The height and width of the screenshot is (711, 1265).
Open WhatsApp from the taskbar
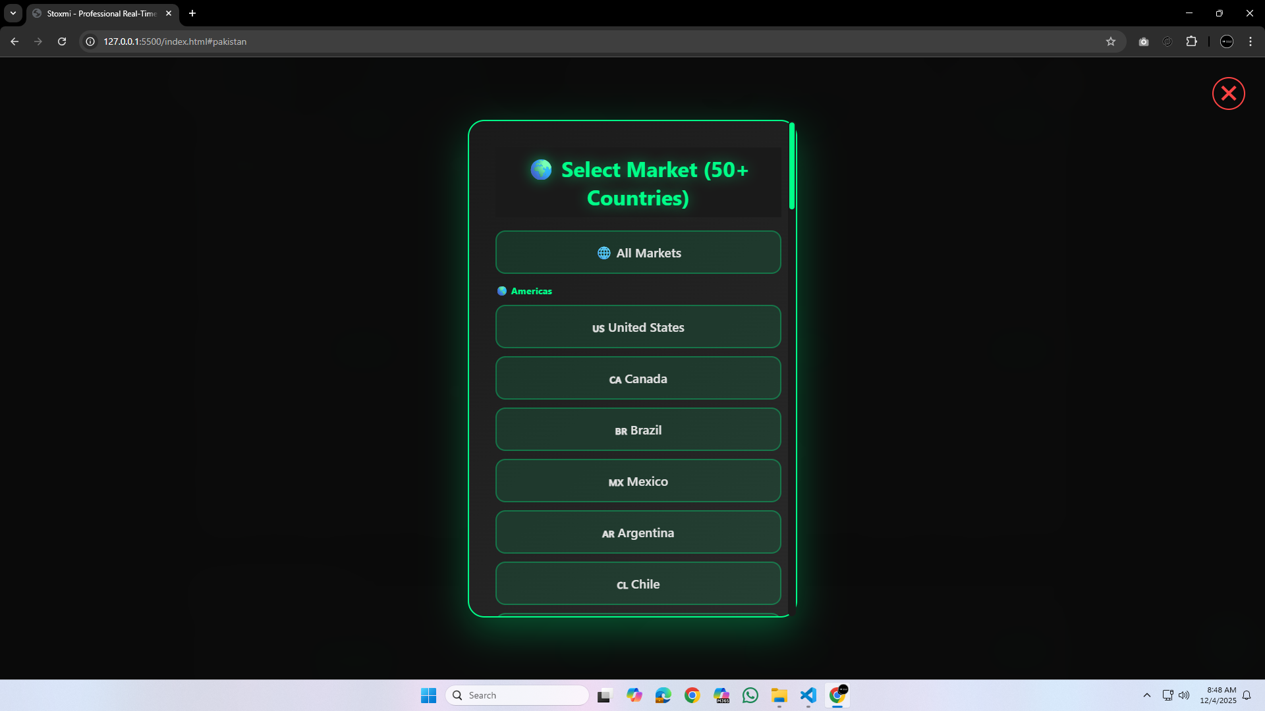point(750,695)
